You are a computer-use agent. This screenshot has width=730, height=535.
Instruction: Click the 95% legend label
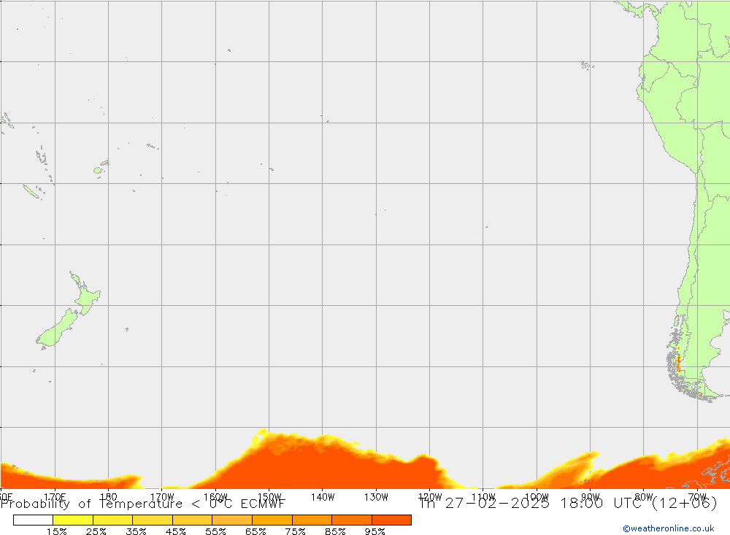click(x=375, y=531)
